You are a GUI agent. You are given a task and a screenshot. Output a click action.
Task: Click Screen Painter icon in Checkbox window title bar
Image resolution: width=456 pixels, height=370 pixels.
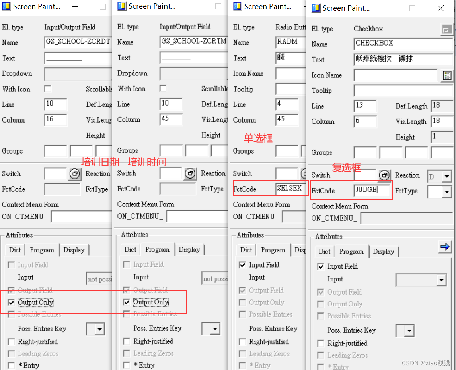316,8
